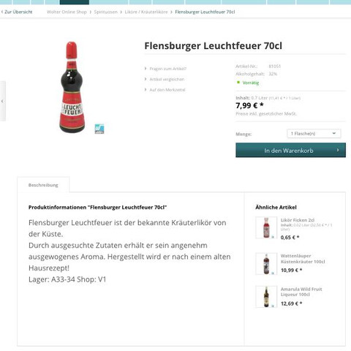The height and width of the screenshot is (351, 351).
Task: Open Wolter Online Shop breadcrumb
Action: [x=67, y=12]
